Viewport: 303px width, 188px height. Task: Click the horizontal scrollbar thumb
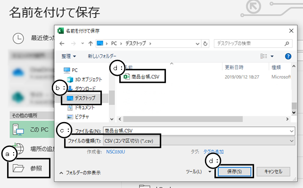point(183,119)
